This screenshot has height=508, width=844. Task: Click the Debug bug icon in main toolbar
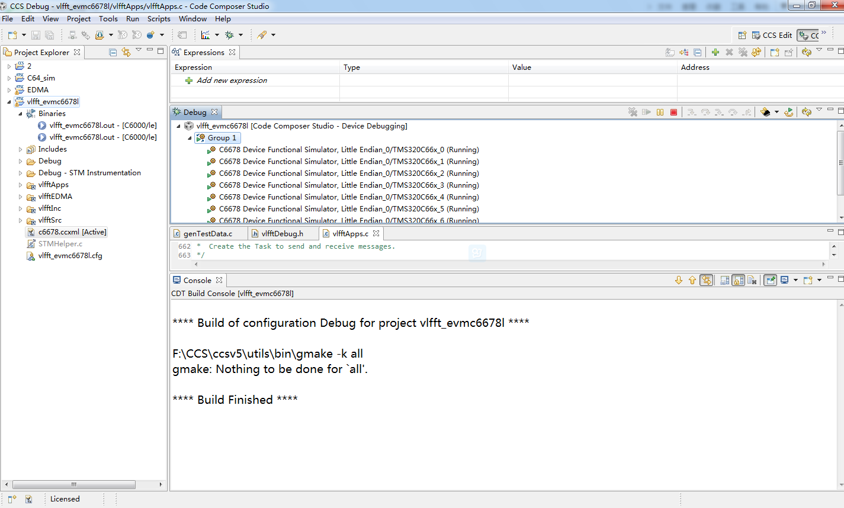(x=230, y=35)
